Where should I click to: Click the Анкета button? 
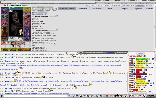click(x=107, y=6)
